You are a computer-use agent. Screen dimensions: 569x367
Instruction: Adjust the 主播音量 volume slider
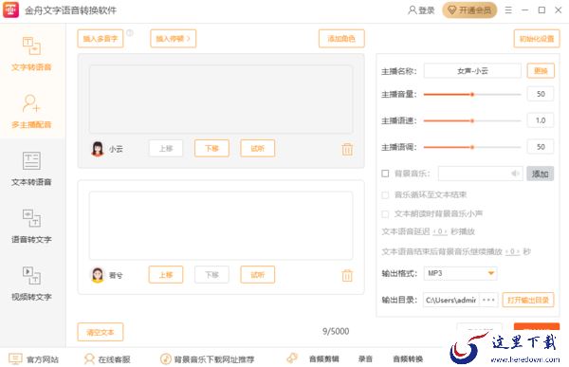pyautogui.click(x=472, y=95)
